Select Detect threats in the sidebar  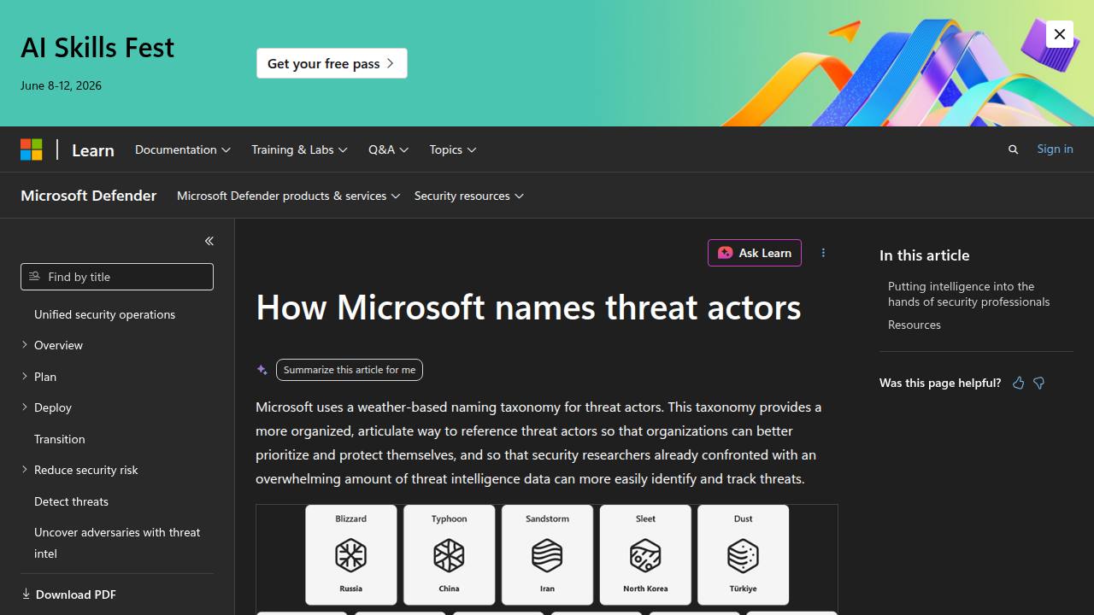click(72, 501)
